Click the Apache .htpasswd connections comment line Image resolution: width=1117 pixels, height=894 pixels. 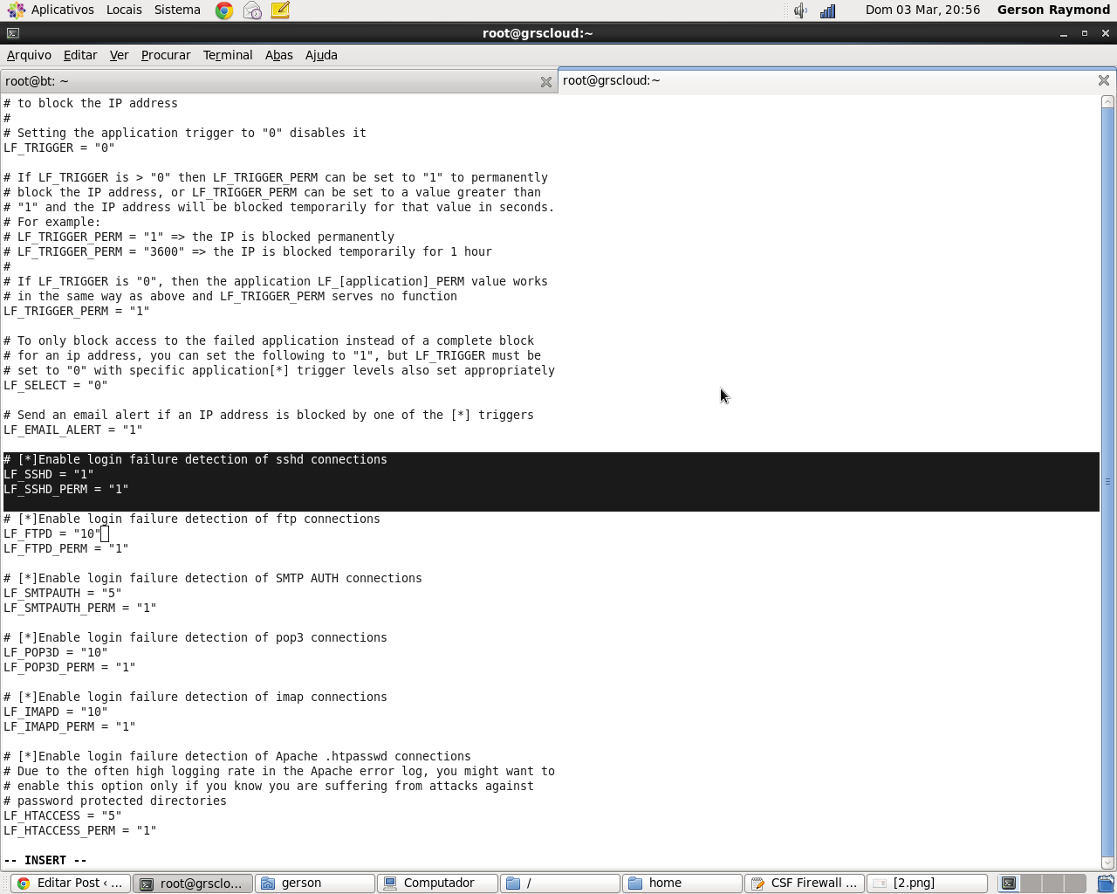pyautogui.click(x=237, y=756)
